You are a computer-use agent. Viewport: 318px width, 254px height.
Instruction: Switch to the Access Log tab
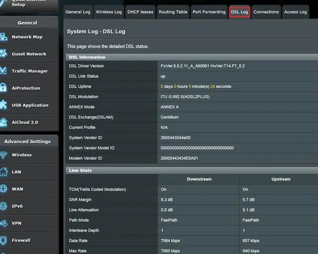295,12
